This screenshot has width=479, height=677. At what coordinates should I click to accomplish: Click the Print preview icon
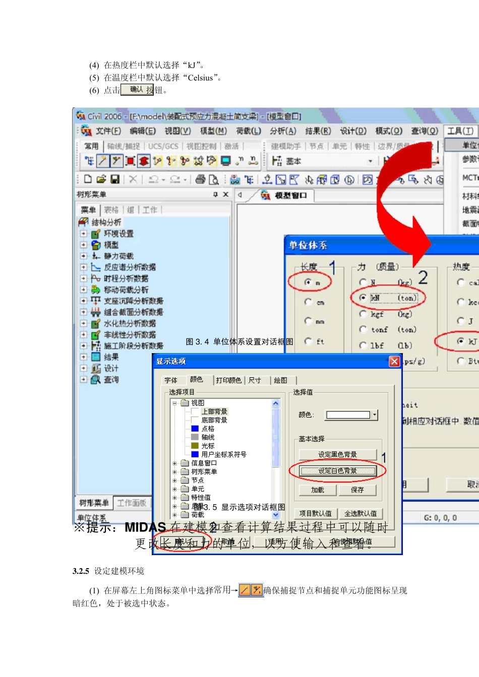[x=214, y=179]
